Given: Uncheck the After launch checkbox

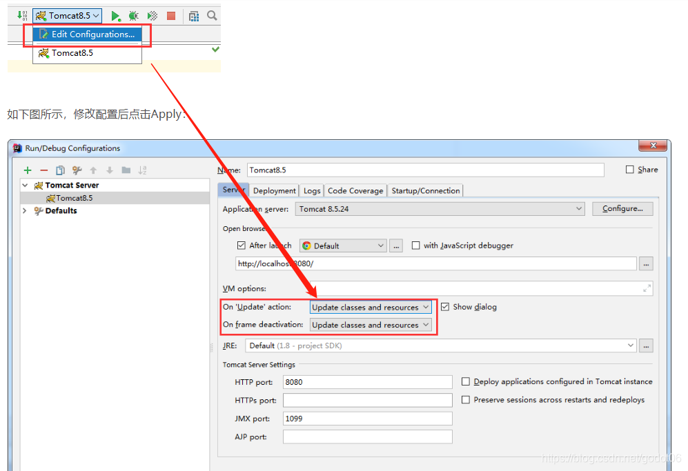Looking at the screenshot, I should (x=242, y=245).
